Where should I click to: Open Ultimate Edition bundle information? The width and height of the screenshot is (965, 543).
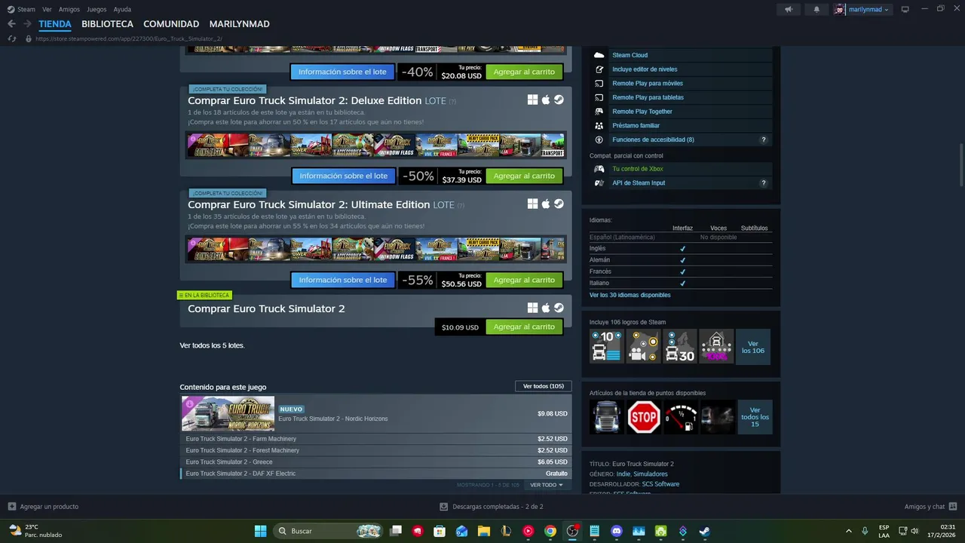342,280
